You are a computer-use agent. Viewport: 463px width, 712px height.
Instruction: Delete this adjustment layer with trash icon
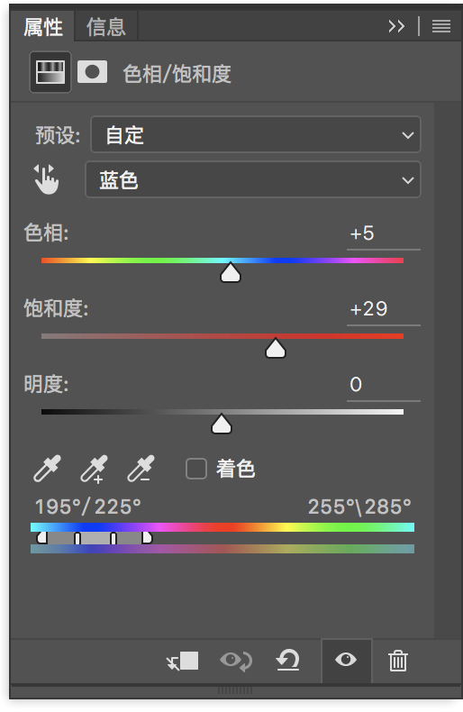[398, 661]
